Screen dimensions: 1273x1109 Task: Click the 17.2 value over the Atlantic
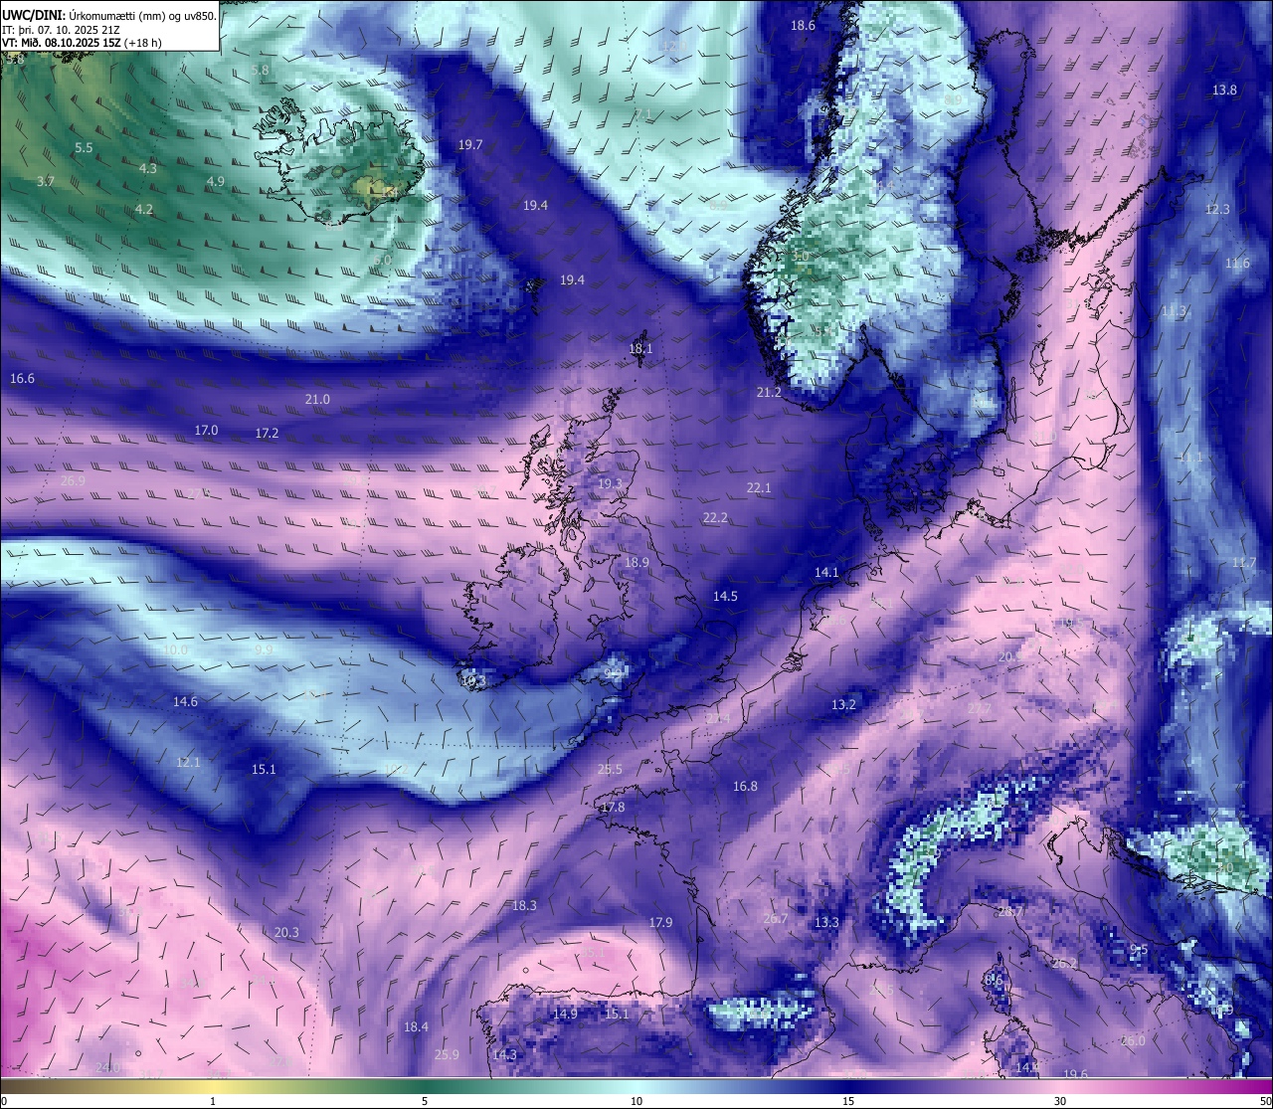point(267,434)
